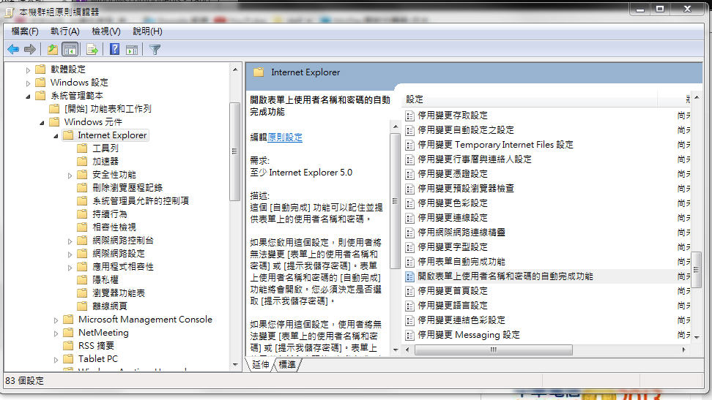Open the 檔案(F) menu
The width and height of the screenshot is (712, 400).
(25, 31)
